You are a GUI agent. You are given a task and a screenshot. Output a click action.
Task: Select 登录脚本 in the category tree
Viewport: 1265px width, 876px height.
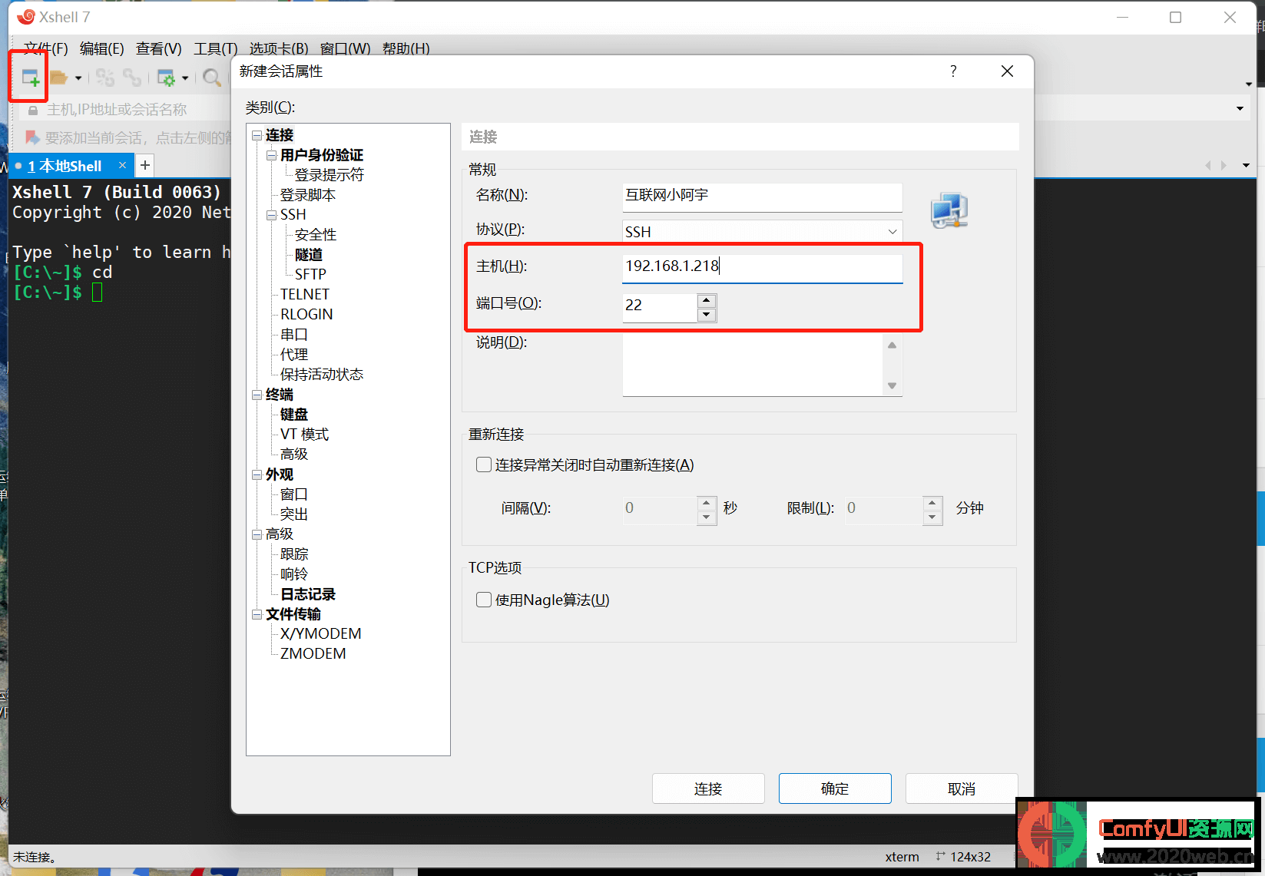click(x=308, y=195)
